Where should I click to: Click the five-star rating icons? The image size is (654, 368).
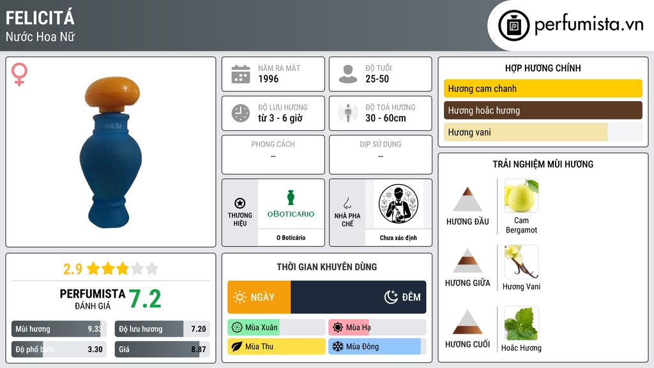coord(123,268)
